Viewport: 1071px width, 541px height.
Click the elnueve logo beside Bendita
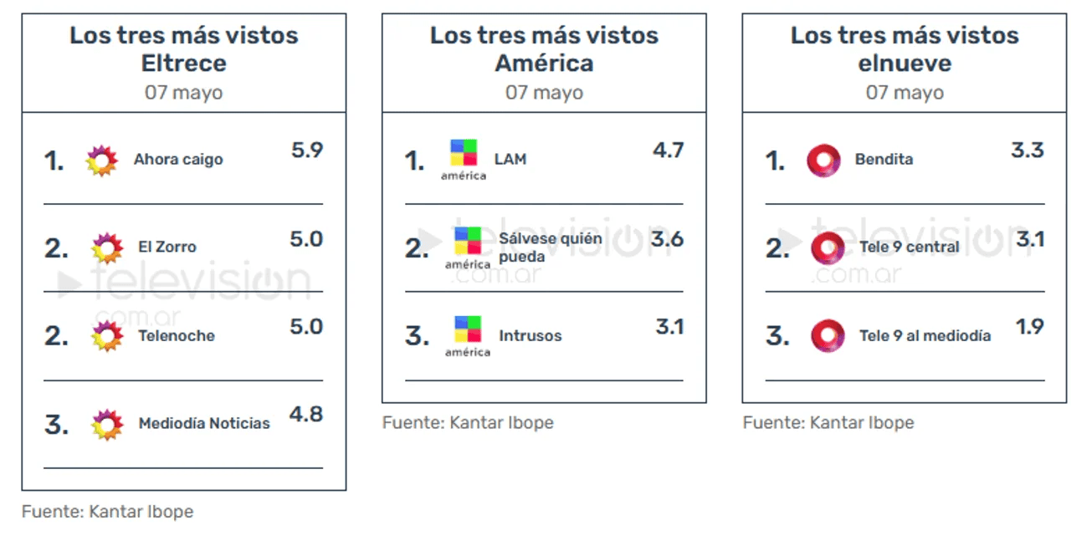coord(823,160)
